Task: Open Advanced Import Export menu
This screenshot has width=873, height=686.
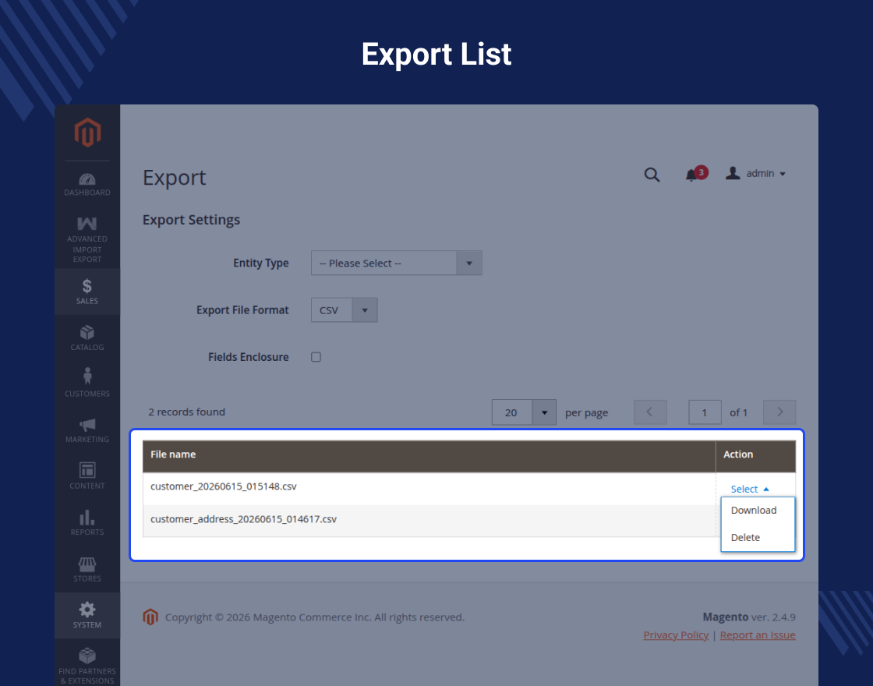Action: pos(87,240)
